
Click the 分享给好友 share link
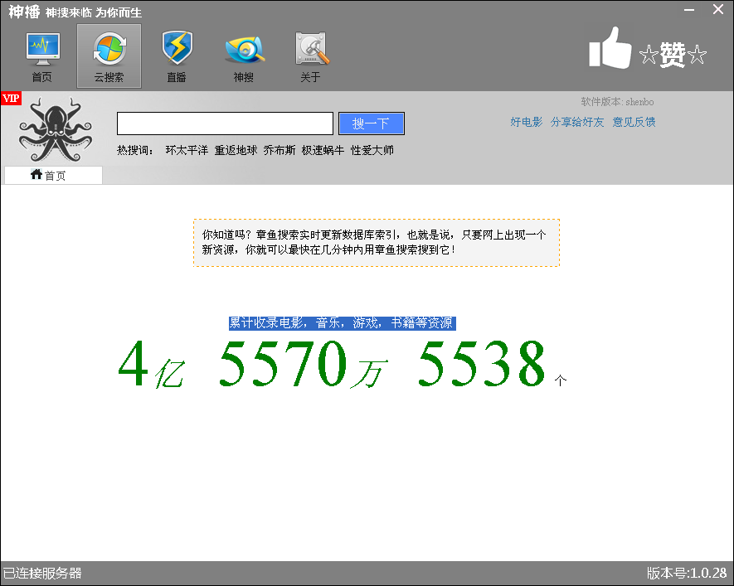click(x=577, y=122)
